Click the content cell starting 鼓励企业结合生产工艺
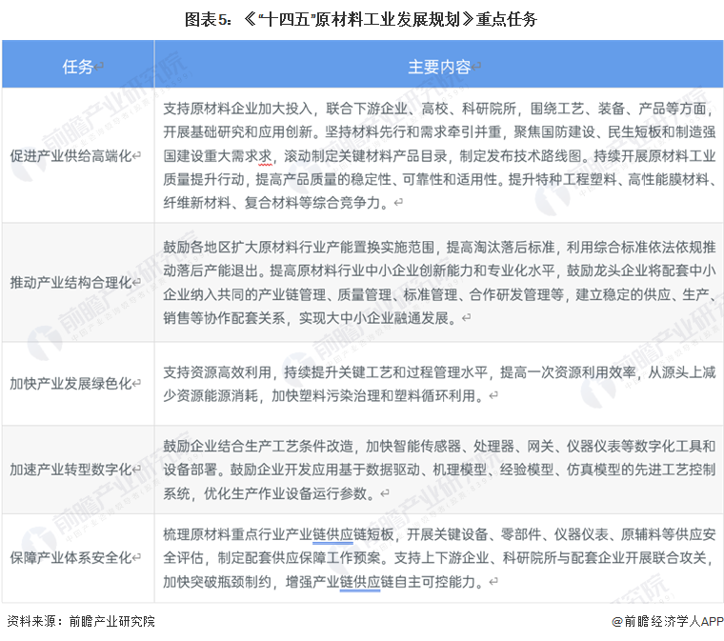 tap(439, 470)
